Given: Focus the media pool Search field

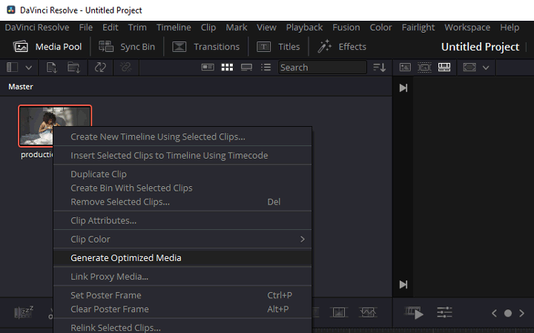Looking at the screenshot, I should pos(322,67).
